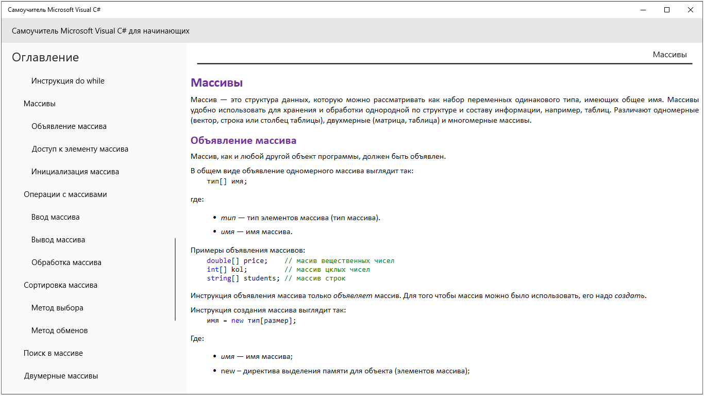
Task: Click the comment '// масив вещественных чисел'
Action: [x=339, y=261]
